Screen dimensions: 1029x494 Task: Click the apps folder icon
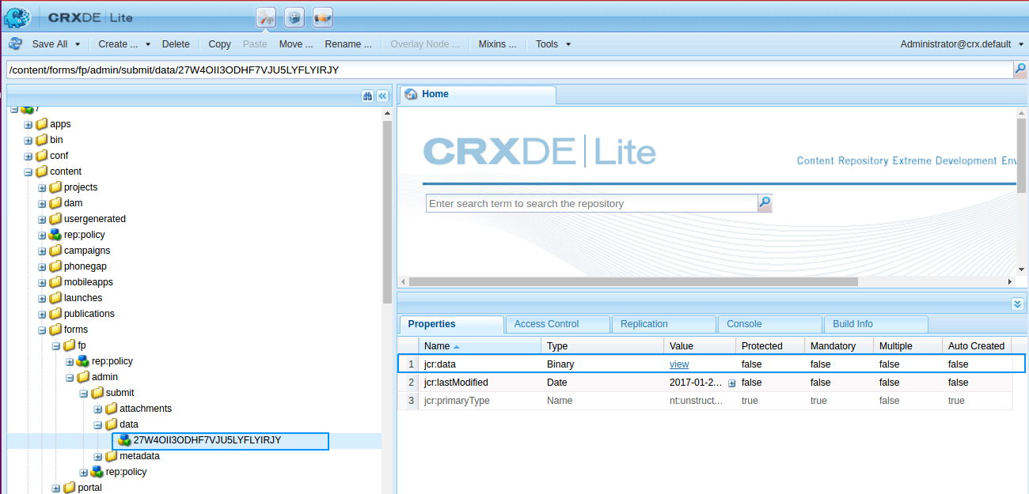click(x=42, y=124)
